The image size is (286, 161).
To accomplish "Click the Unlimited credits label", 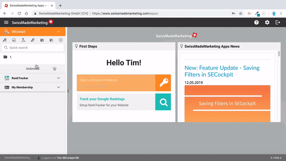I will tap(33, 69).
